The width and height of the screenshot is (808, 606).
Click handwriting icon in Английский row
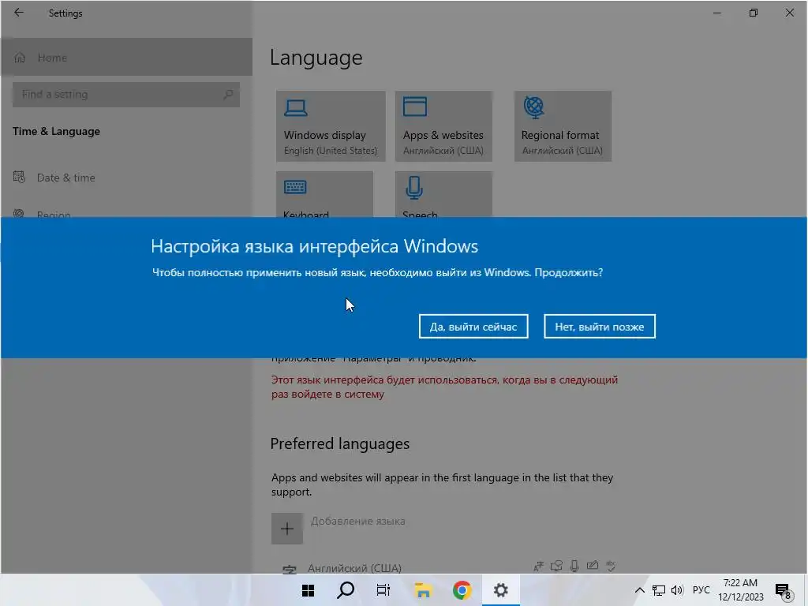(x=593, y=566)
